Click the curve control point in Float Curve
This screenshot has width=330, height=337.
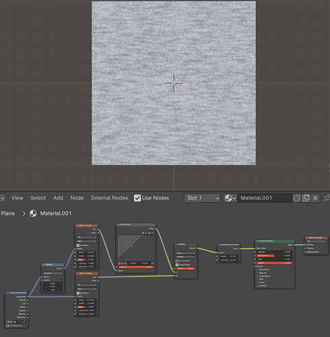click(x=131, y=246)
